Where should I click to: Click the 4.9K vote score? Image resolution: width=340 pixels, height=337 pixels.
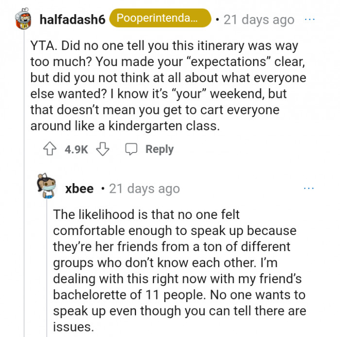[76, 150]
